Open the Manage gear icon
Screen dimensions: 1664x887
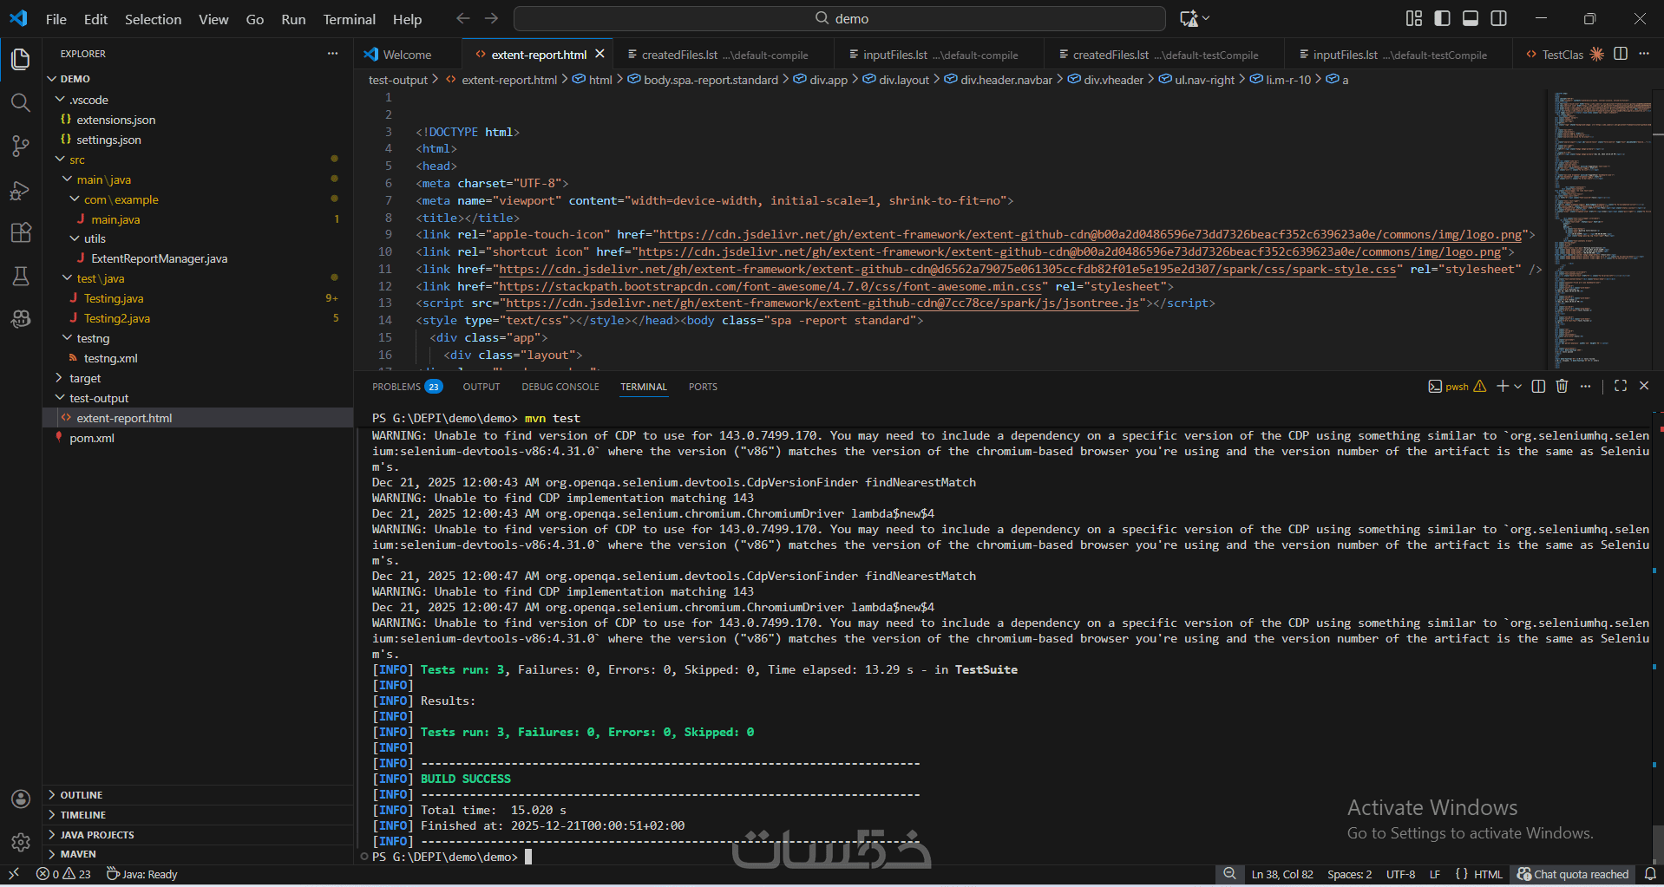21,842
